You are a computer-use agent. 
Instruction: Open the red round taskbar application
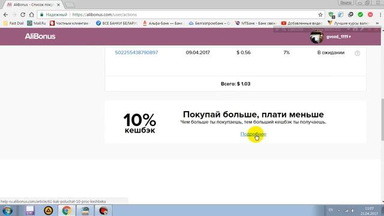[103, 211]
